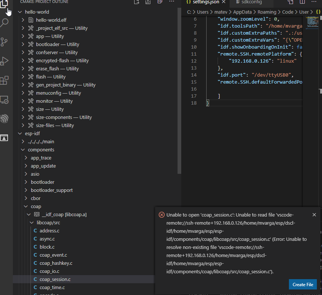Split the editor using the split icon
This screenshot has width=322, height=295.
click(290, 3)
